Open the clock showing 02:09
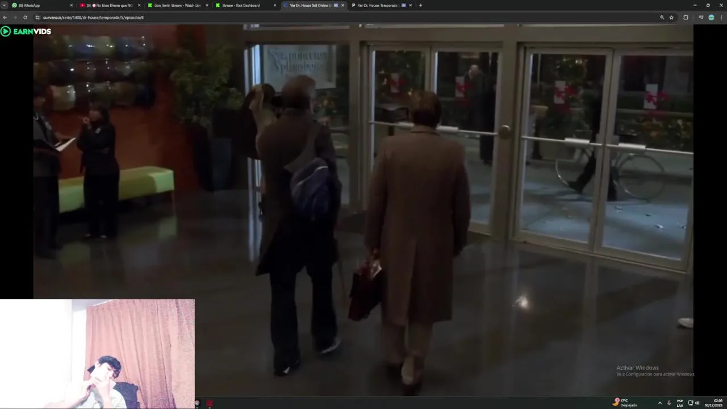This screenshot has width=727, height=409. pyautogui.click(x=714, y=403)
